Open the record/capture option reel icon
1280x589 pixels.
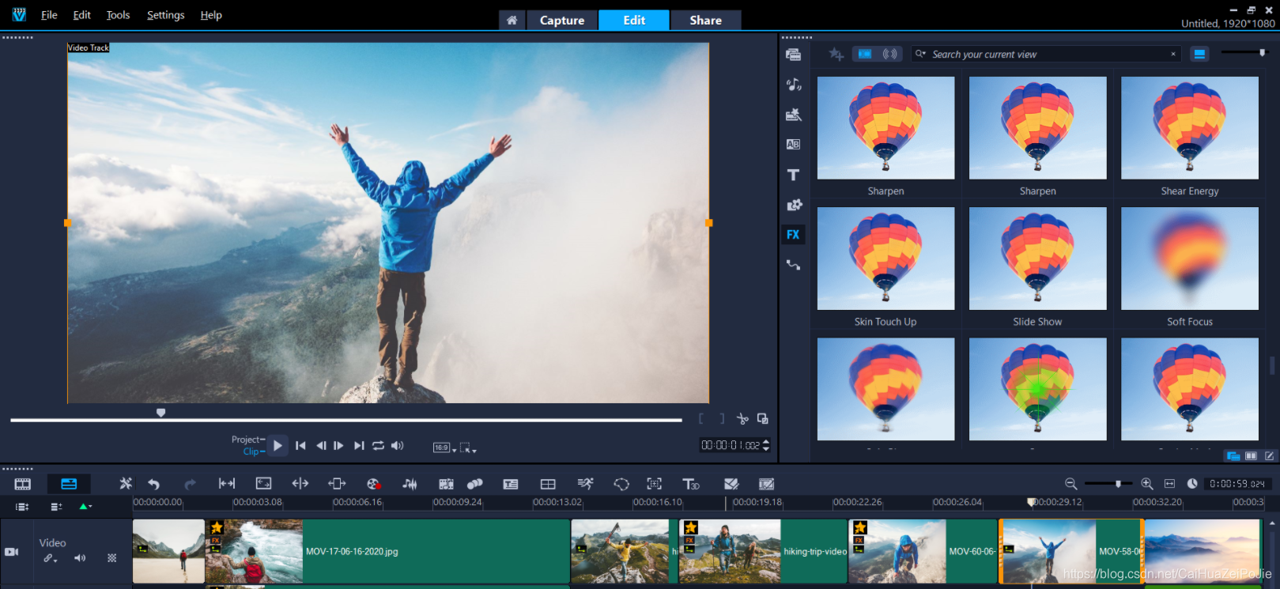click(x=374, y=484)
